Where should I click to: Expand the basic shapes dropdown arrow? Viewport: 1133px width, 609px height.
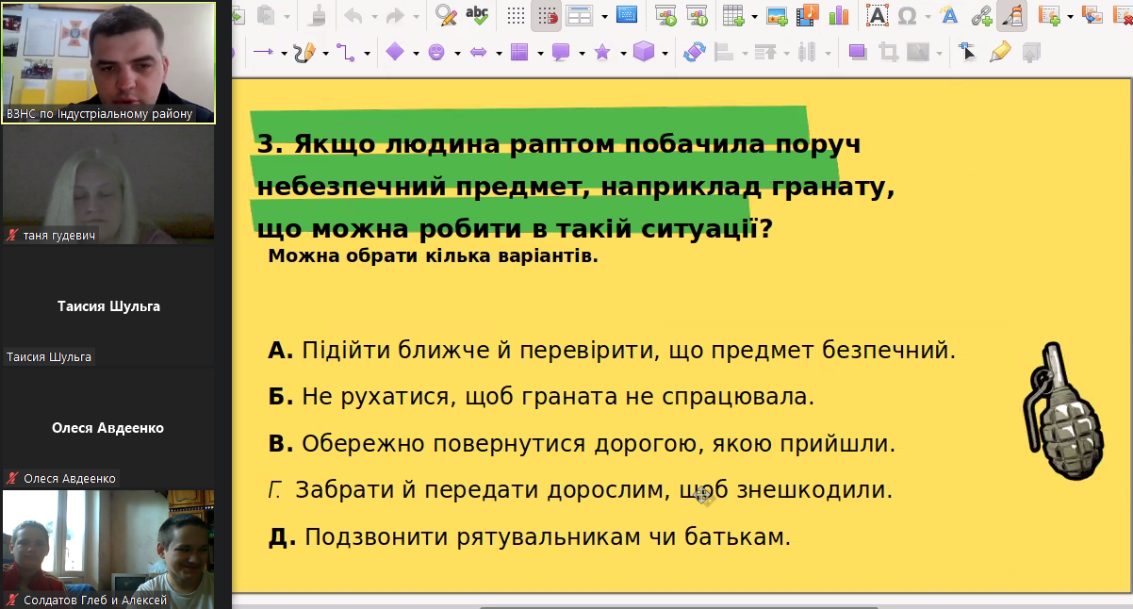pyautogui.click(x=416, y=53)
